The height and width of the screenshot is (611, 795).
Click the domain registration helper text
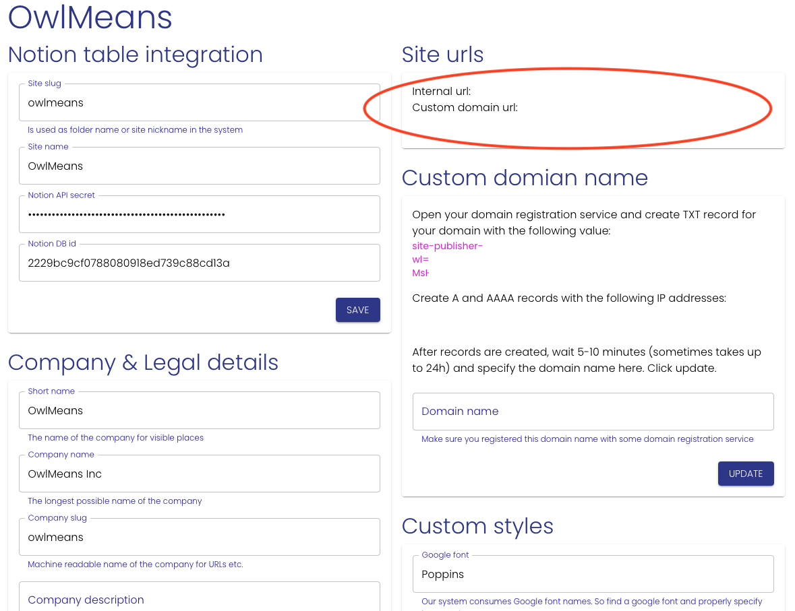[587, 439]
